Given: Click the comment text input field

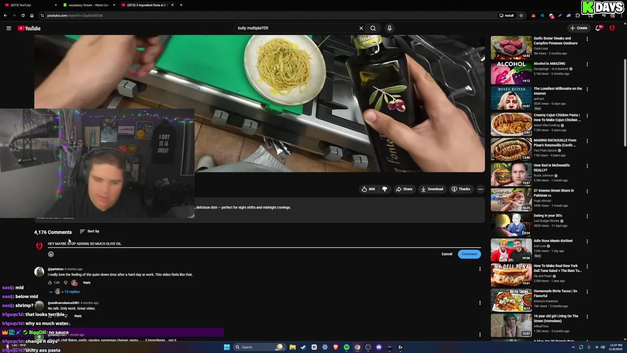Looking at the screenshot, I should [x=264, y=244].
